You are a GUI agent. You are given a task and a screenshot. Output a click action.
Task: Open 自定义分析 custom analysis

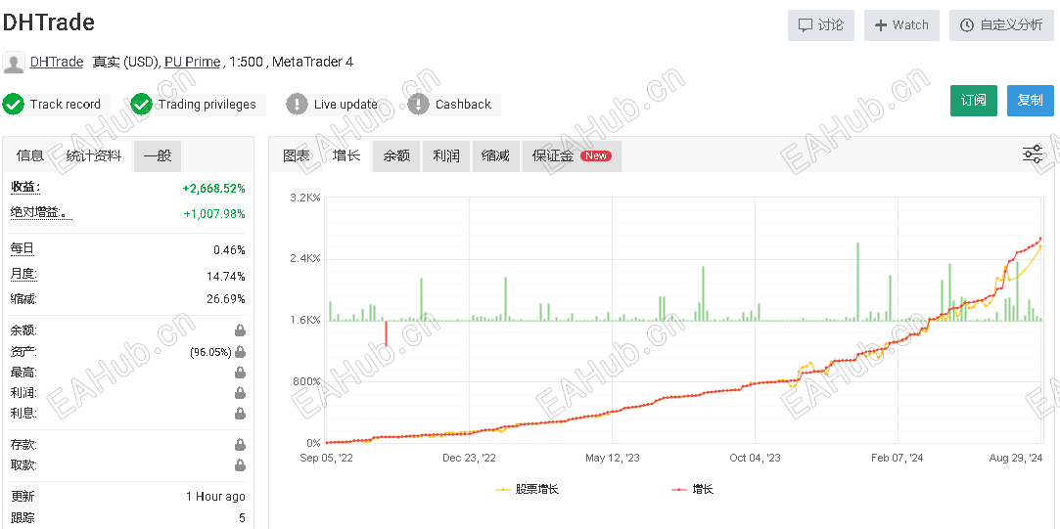pyautogui.click(x=1001, y=25)
